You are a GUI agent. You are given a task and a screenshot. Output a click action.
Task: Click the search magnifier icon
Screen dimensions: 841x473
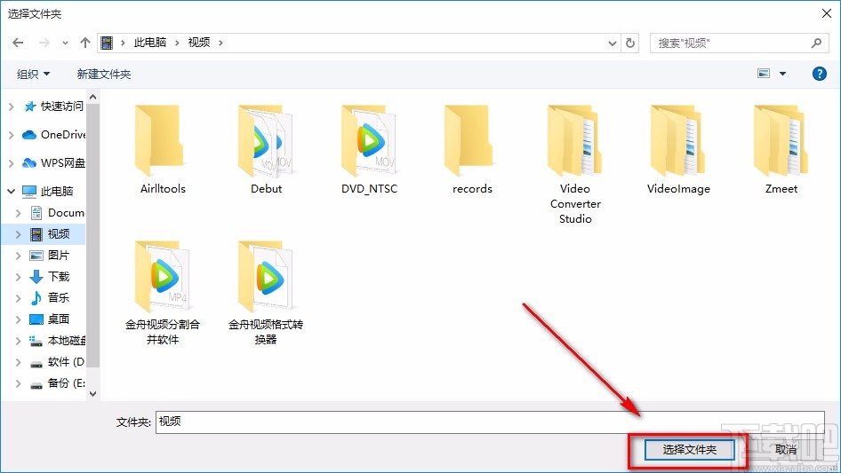pos(816,43)
